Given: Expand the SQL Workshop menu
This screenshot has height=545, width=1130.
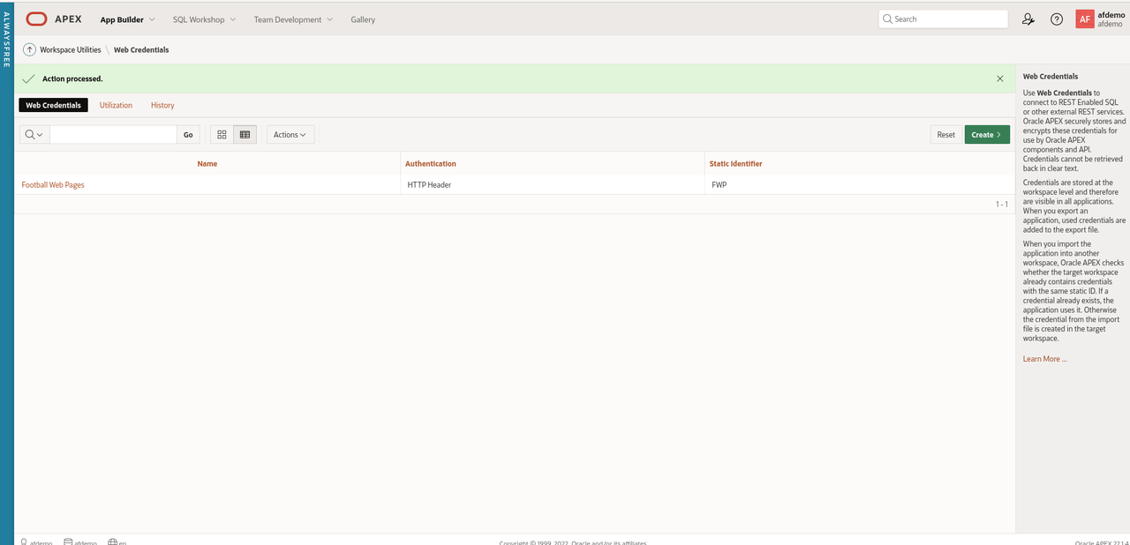Looking at the screenshot, I should point(198,19).
